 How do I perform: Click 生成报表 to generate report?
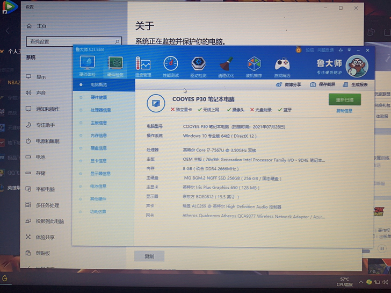[x=357, y=84]
